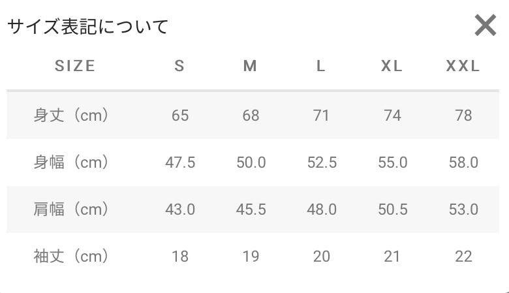509x293 pixels.
Task: Select the XL size column header
Action: pos(392,66)
